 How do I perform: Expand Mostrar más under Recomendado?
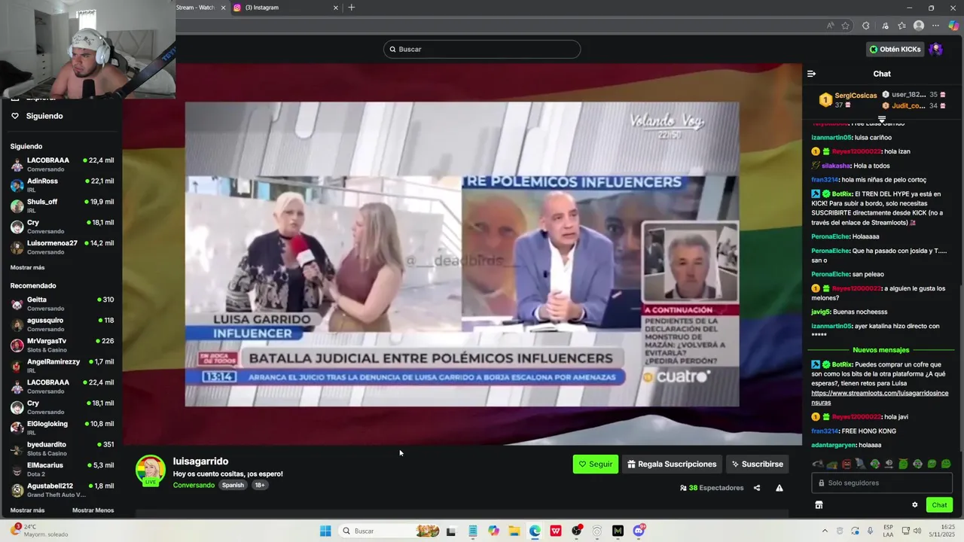click(x=27, y=510)
